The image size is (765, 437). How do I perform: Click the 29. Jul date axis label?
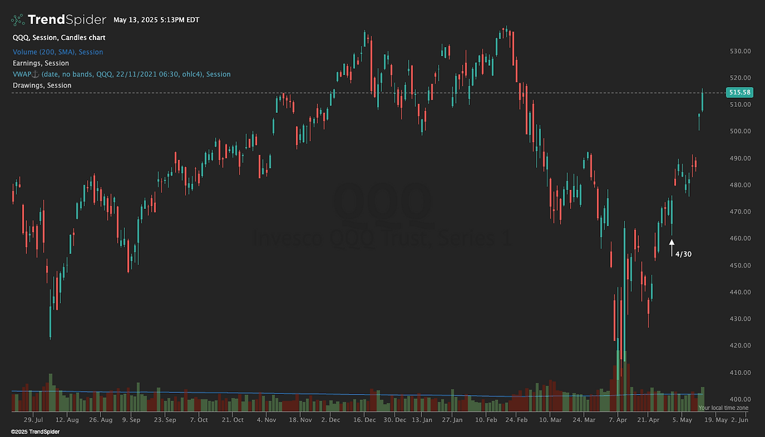[x=34, y=420]
